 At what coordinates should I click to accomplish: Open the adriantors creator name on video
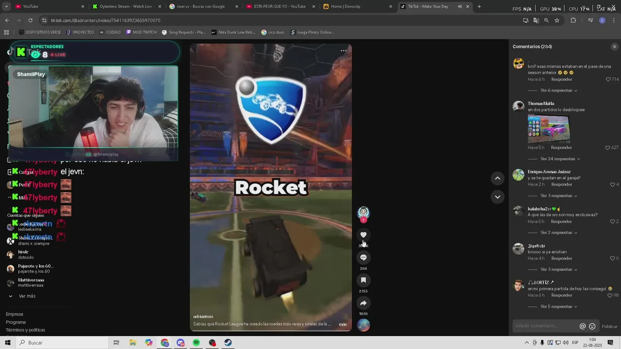pyautogui.click(x=203, y=317)
